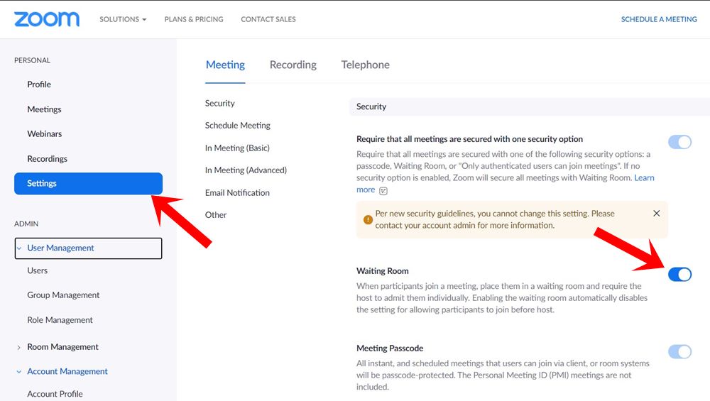710x401 pixels.
Task: Toggle the Waiting Room switch
Action: click(679, 274)
